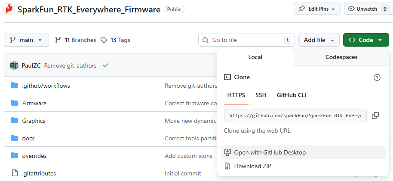Open the 'Add custom icons' commit message

tap(188, 156)
